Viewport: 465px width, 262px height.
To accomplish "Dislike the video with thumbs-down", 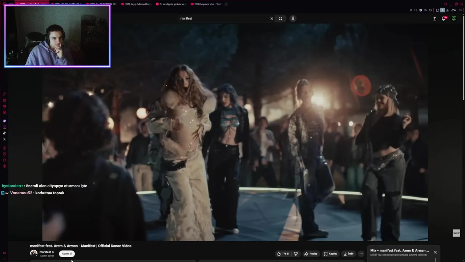I will (x=296, y=254).
